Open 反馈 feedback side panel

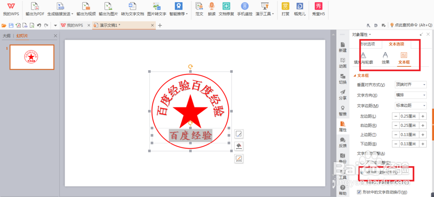[x=343, y=142]
